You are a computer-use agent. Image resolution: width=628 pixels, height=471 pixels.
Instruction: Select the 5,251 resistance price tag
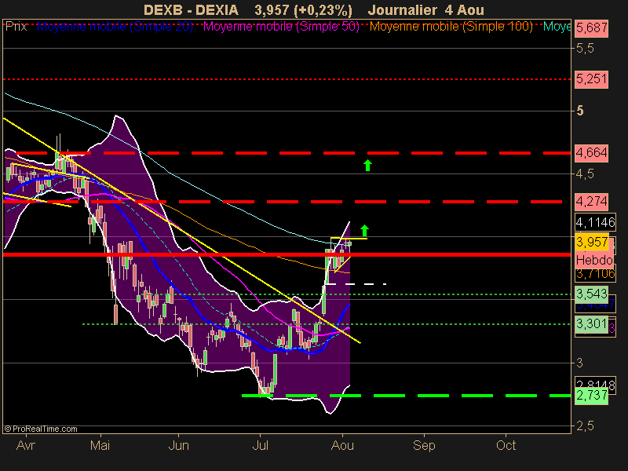pos(592,79)
